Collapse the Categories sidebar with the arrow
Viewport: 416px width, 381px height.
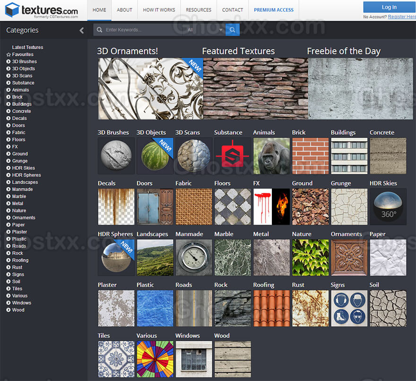[81, 30]
